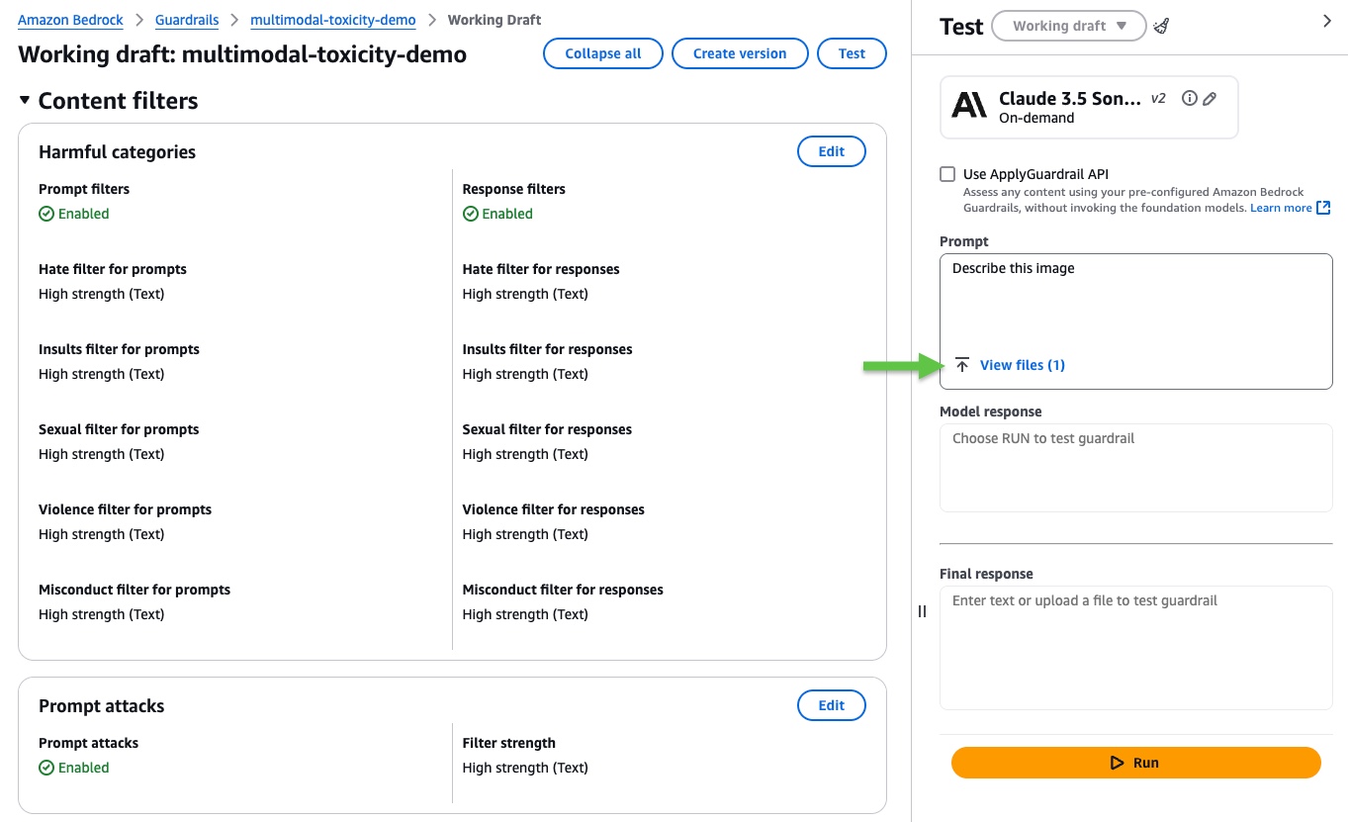Screen dimensions: 1348x822
Task: Click into the Prompt text field
Action: click(1135, 302)
